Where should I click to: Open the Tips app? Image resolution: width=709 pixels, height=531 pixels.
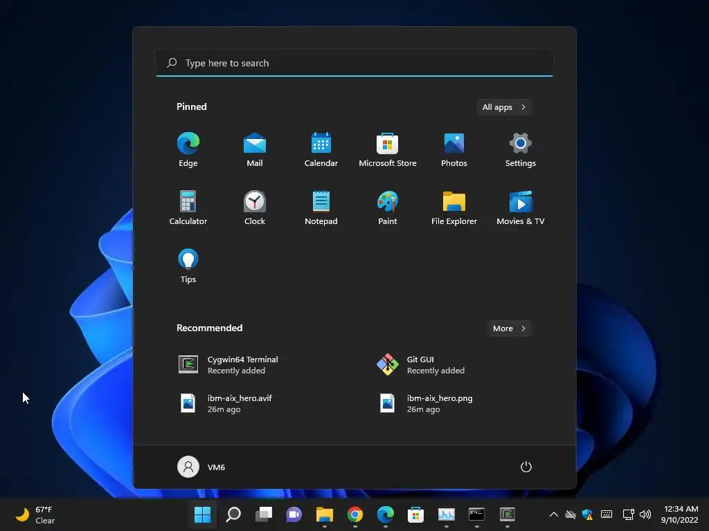click(x=188, y=266)
